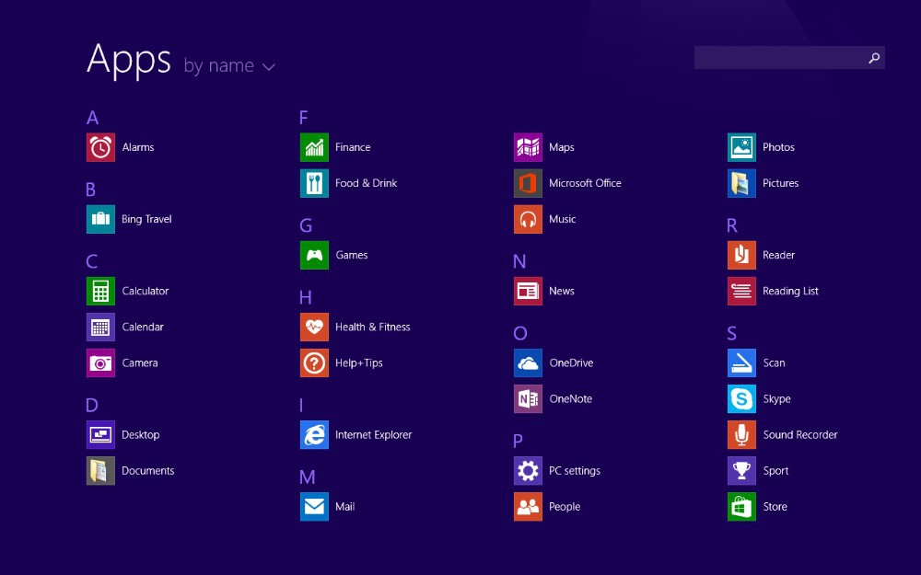Click the 'Internet Explorer' label text
The height and width of the screenshot is (575, 921).
point(374,435)
